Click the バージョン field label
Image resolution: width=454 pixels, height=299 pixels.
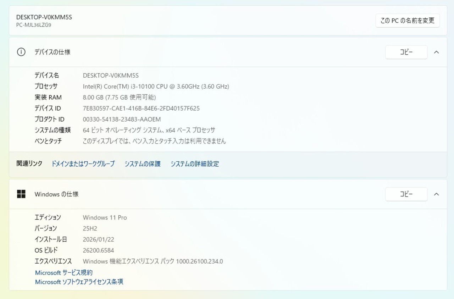coord(46,228)
